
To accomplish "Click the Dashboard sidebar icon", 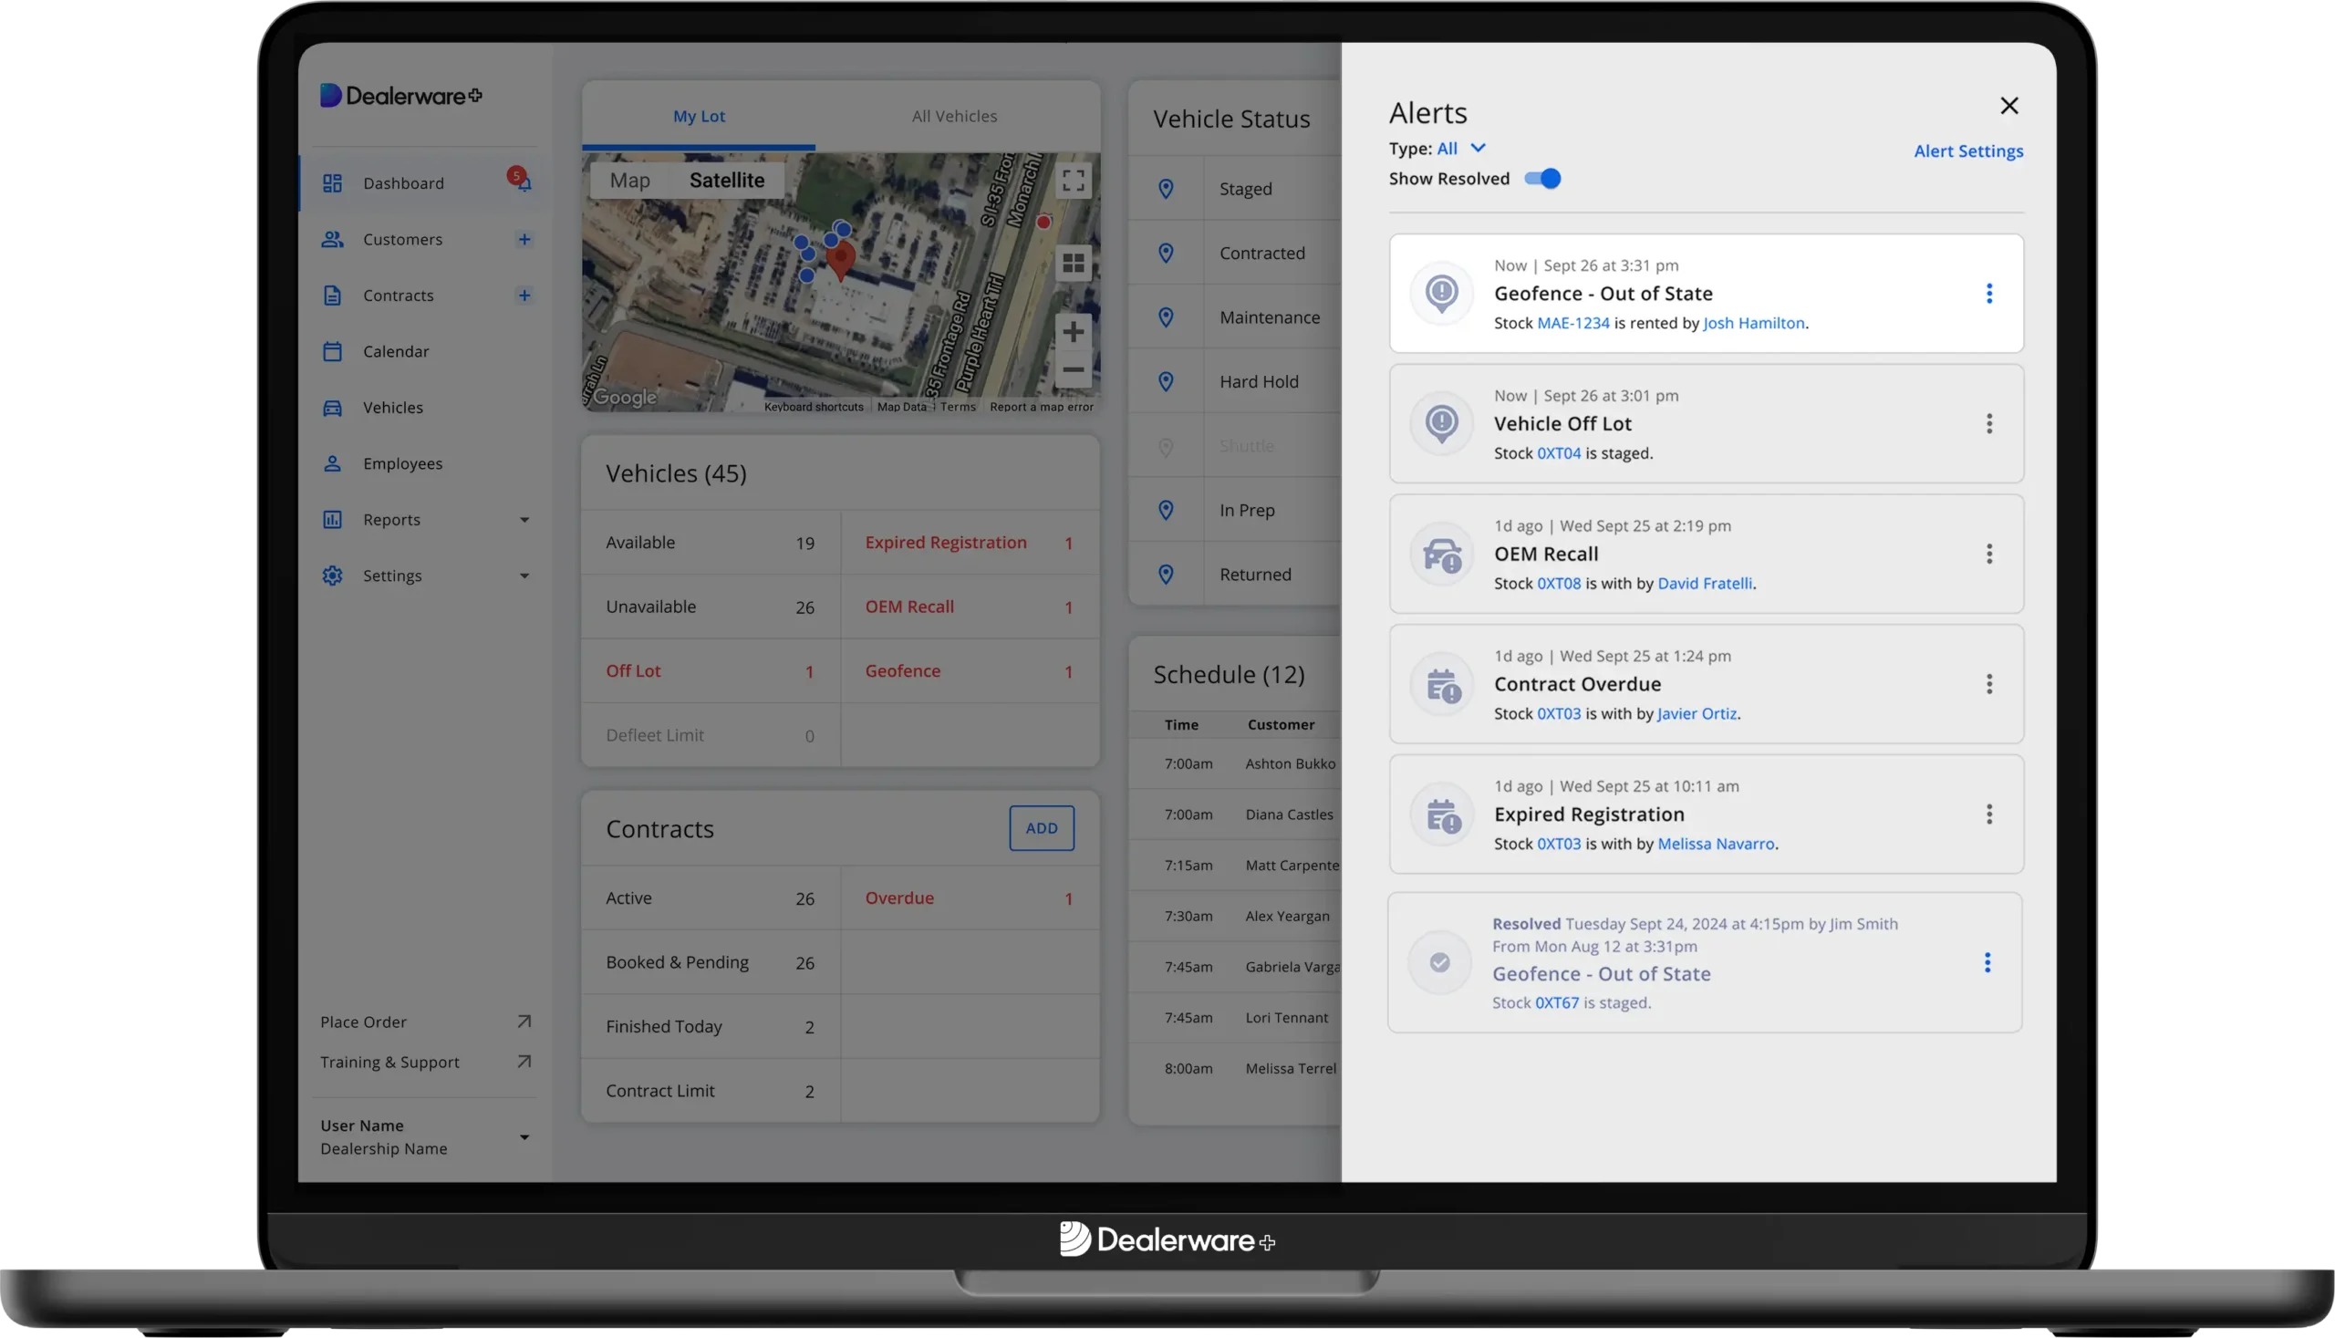I will 333,183.
